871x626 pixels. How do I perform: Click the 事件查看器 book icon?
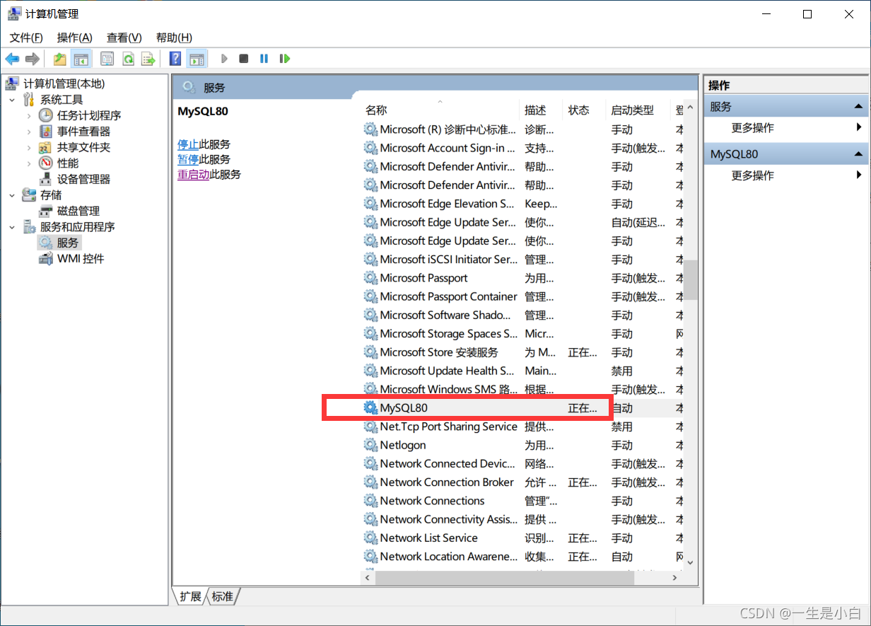click(x=46, y=132)
